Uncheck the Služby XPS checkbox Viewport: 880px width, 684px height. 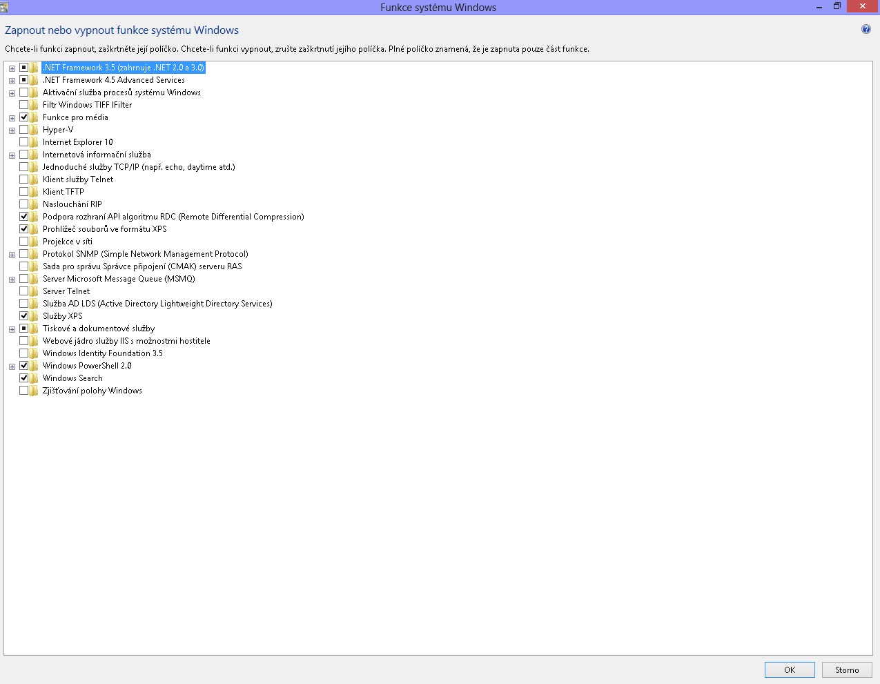point(23,316)
